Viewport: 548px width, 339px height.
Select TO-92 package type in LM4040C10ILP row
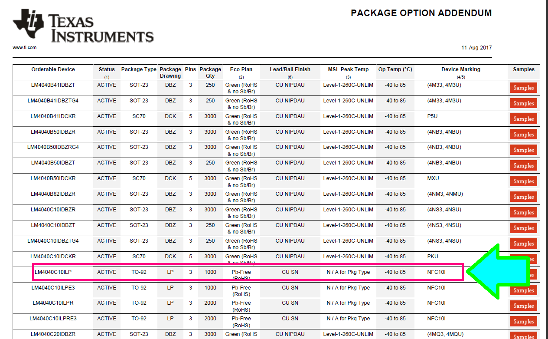tap(139, 272)
